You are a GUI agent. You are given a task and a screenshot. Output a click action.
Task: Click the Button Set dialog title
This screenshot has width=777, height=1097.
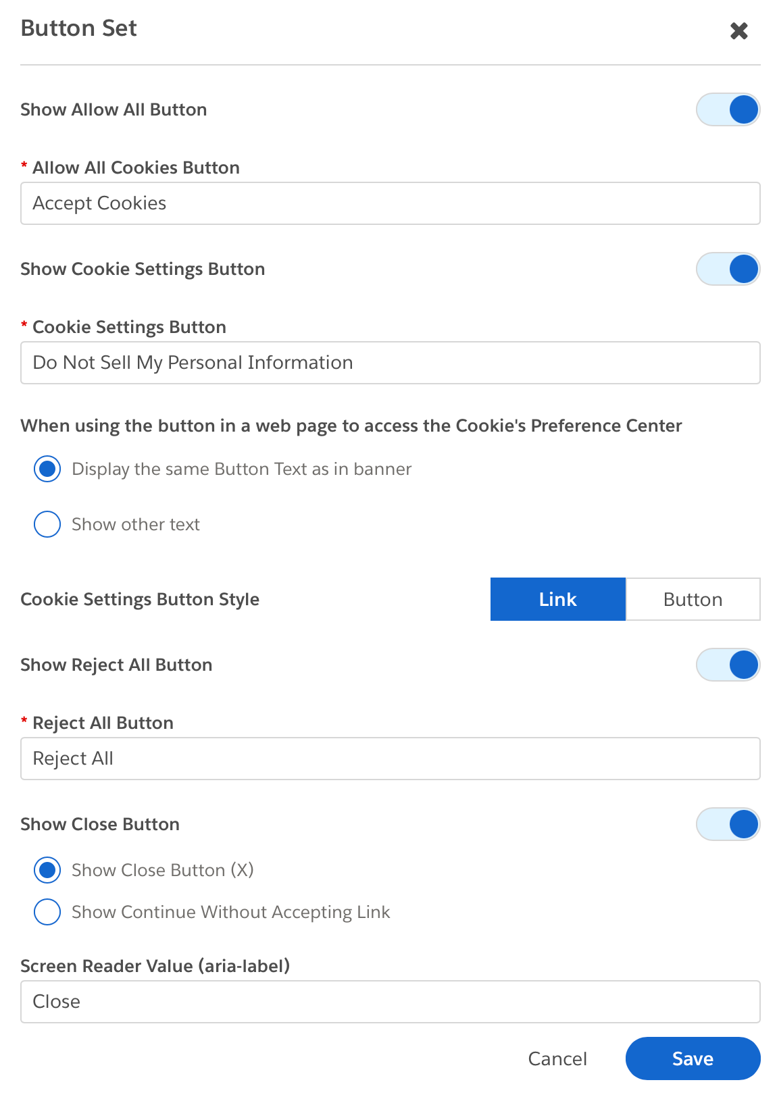[x=79, y=28]
